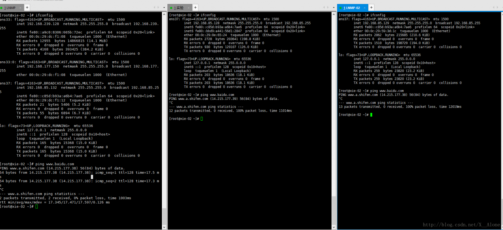503x230 pixels.
Task: Click the 实验 terminal vertical scrollbar thumb
Action: pyautogui.click(x=334, y=210)
